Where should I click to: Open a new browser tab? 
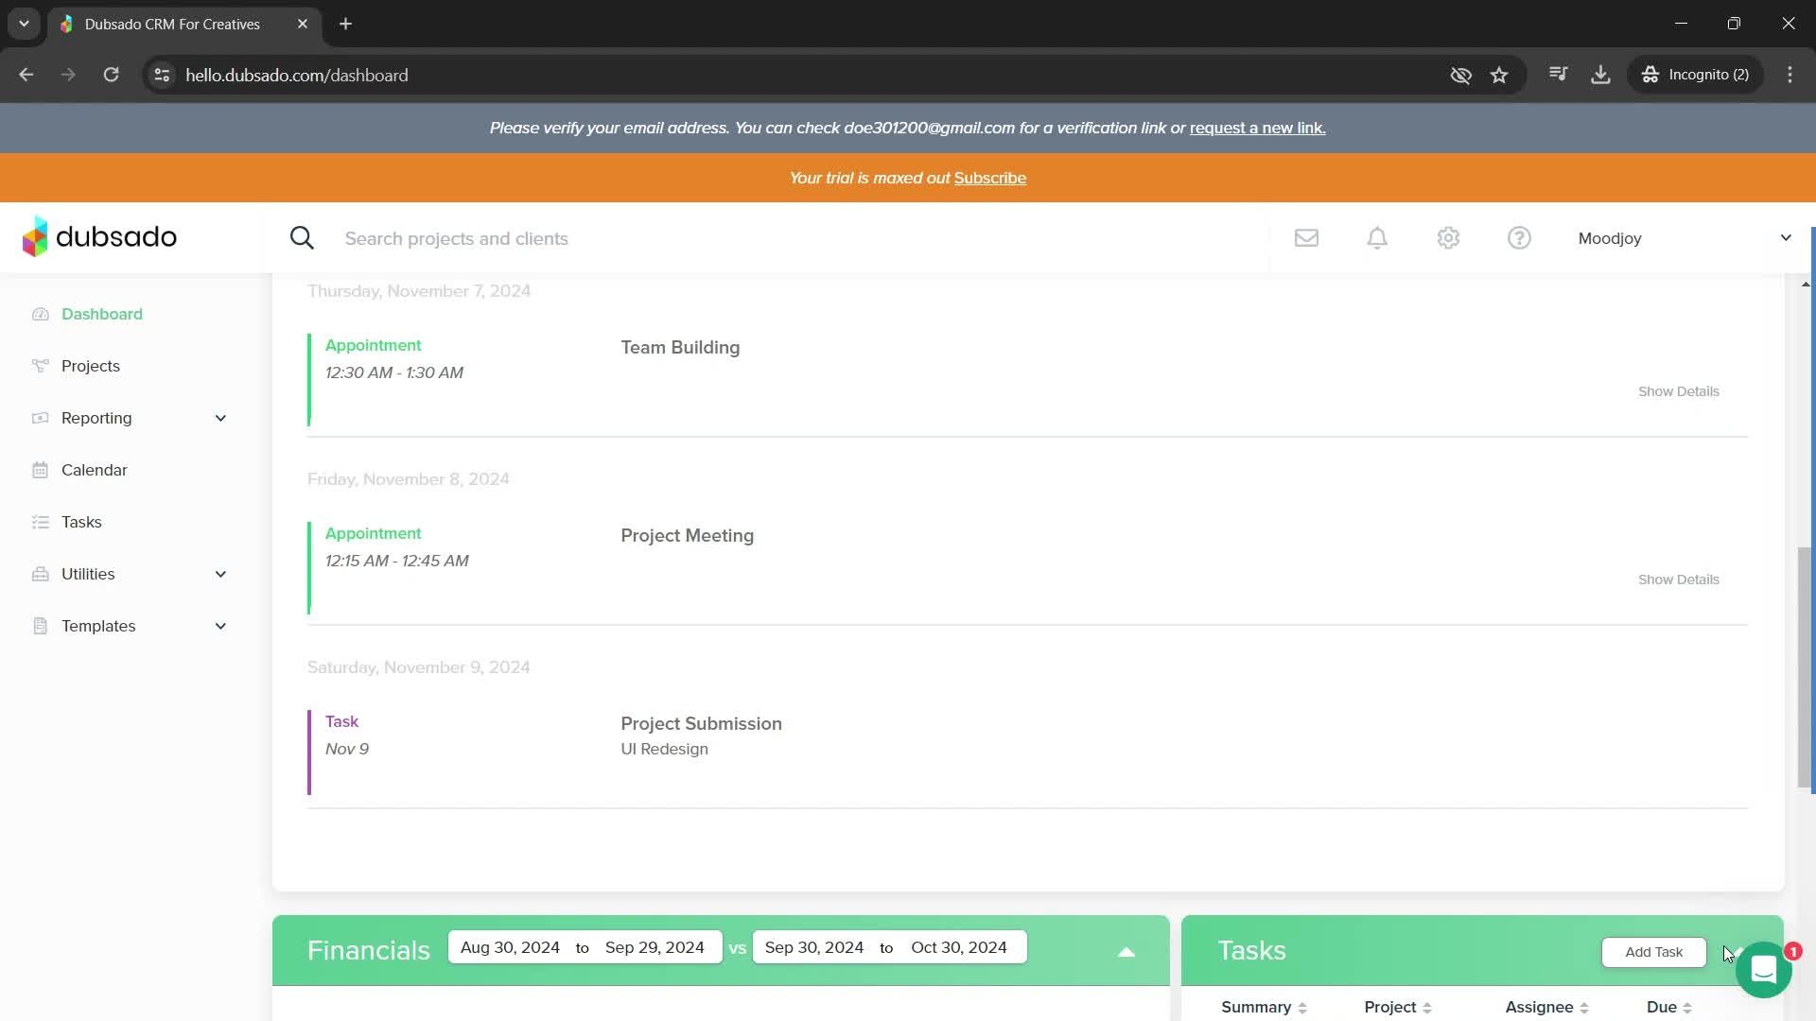(x=346, y=24)
